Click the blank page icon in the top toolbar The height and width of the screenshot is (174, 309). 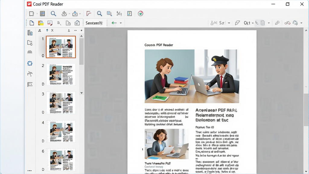click(x=31, y=14)
